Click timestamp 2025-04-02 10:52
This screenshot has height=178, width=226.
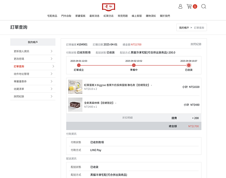134,61
